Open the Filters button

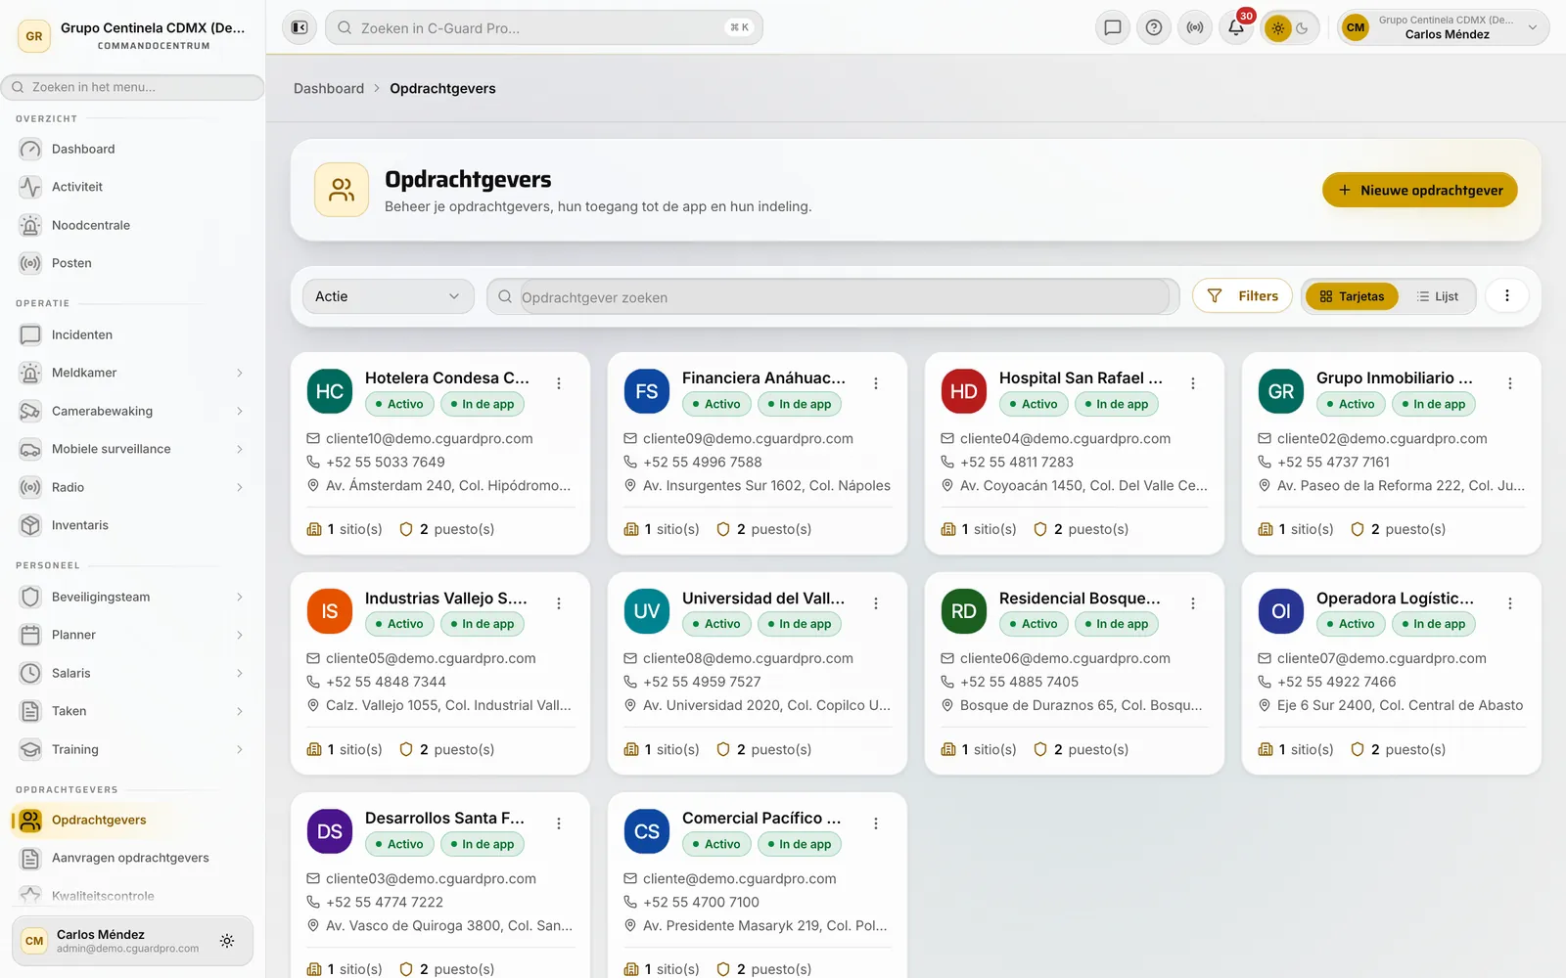click(1242, 295)
